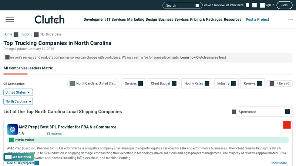The image size is (296, 166).
Task: Expand the Services filter dropdown
Action: pyautogui.click(x=134, y=83)
